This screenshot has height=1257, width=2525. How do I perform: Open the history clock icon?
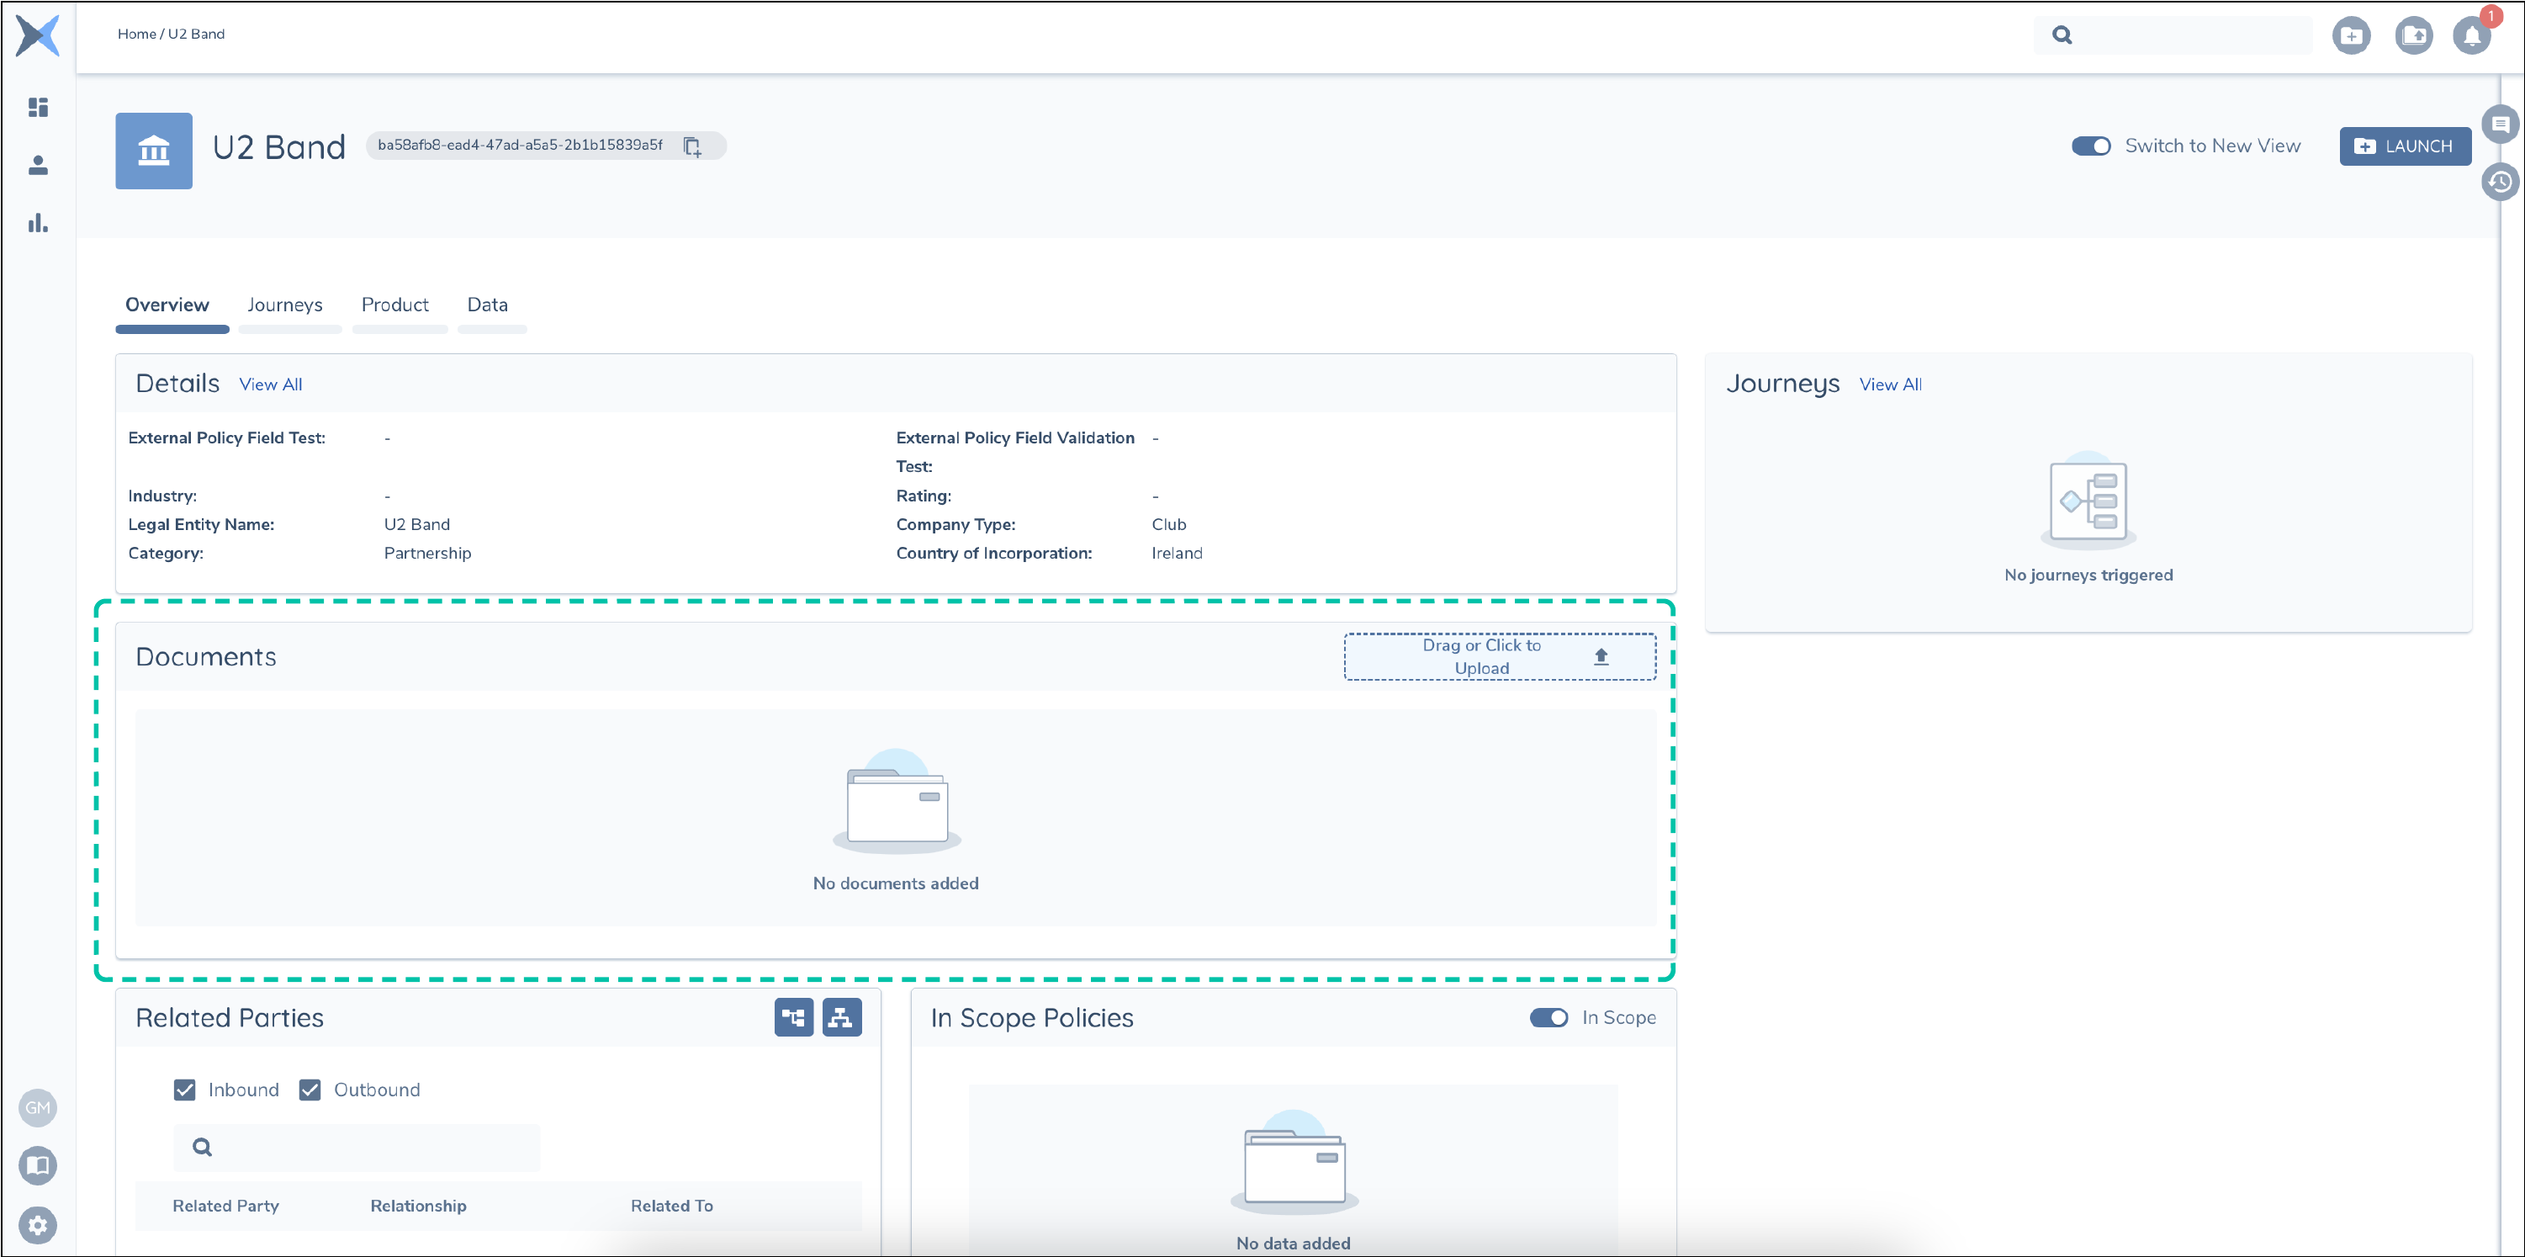[x=2500, y=182]
